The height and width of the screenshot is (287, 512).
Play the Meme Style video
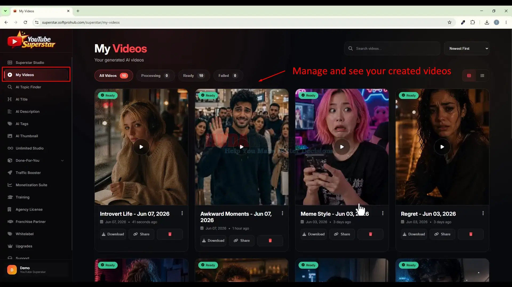tap(342, 147)
